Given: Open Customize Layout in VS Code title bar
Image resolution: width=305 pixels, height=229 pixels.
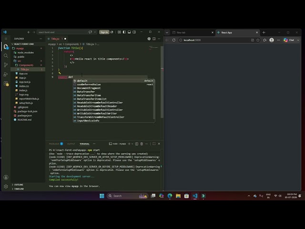Looking at the screenshot, I should [x=119, y=32].
